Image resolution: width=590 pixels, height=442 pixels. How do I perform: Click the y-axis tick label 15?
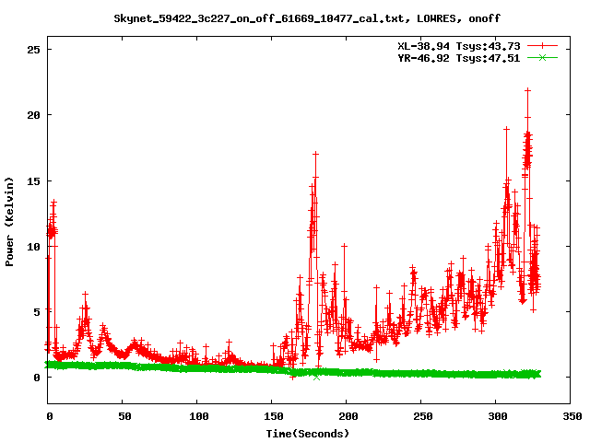tap(33, 181)
